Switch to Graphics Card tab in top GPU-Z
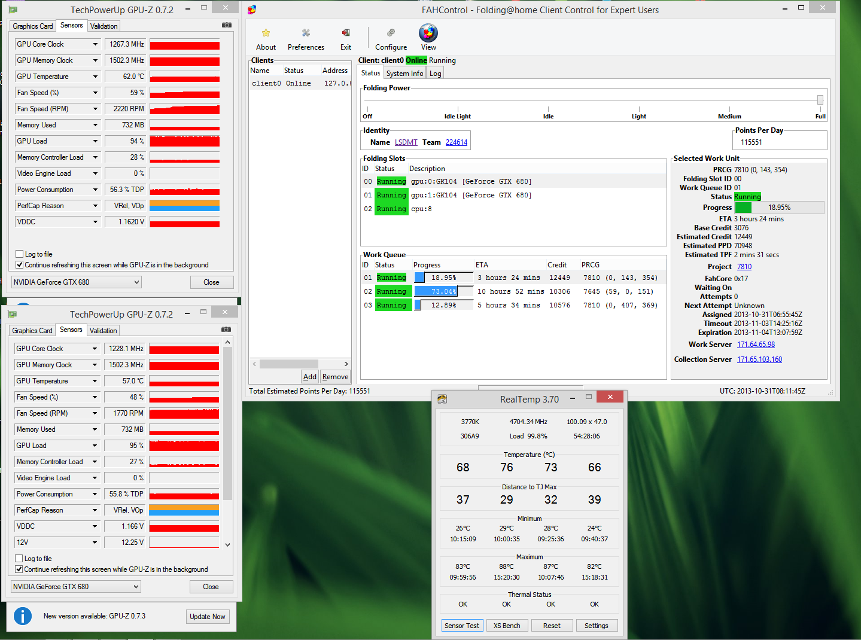 tap(33, 26)
